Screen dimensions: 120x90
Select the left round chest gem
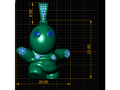click(x=38, y=57)
